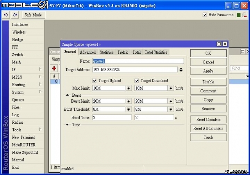Uncheck Target Upload checkbox
This screenshot has height=175, width=250.
(95, 81)
